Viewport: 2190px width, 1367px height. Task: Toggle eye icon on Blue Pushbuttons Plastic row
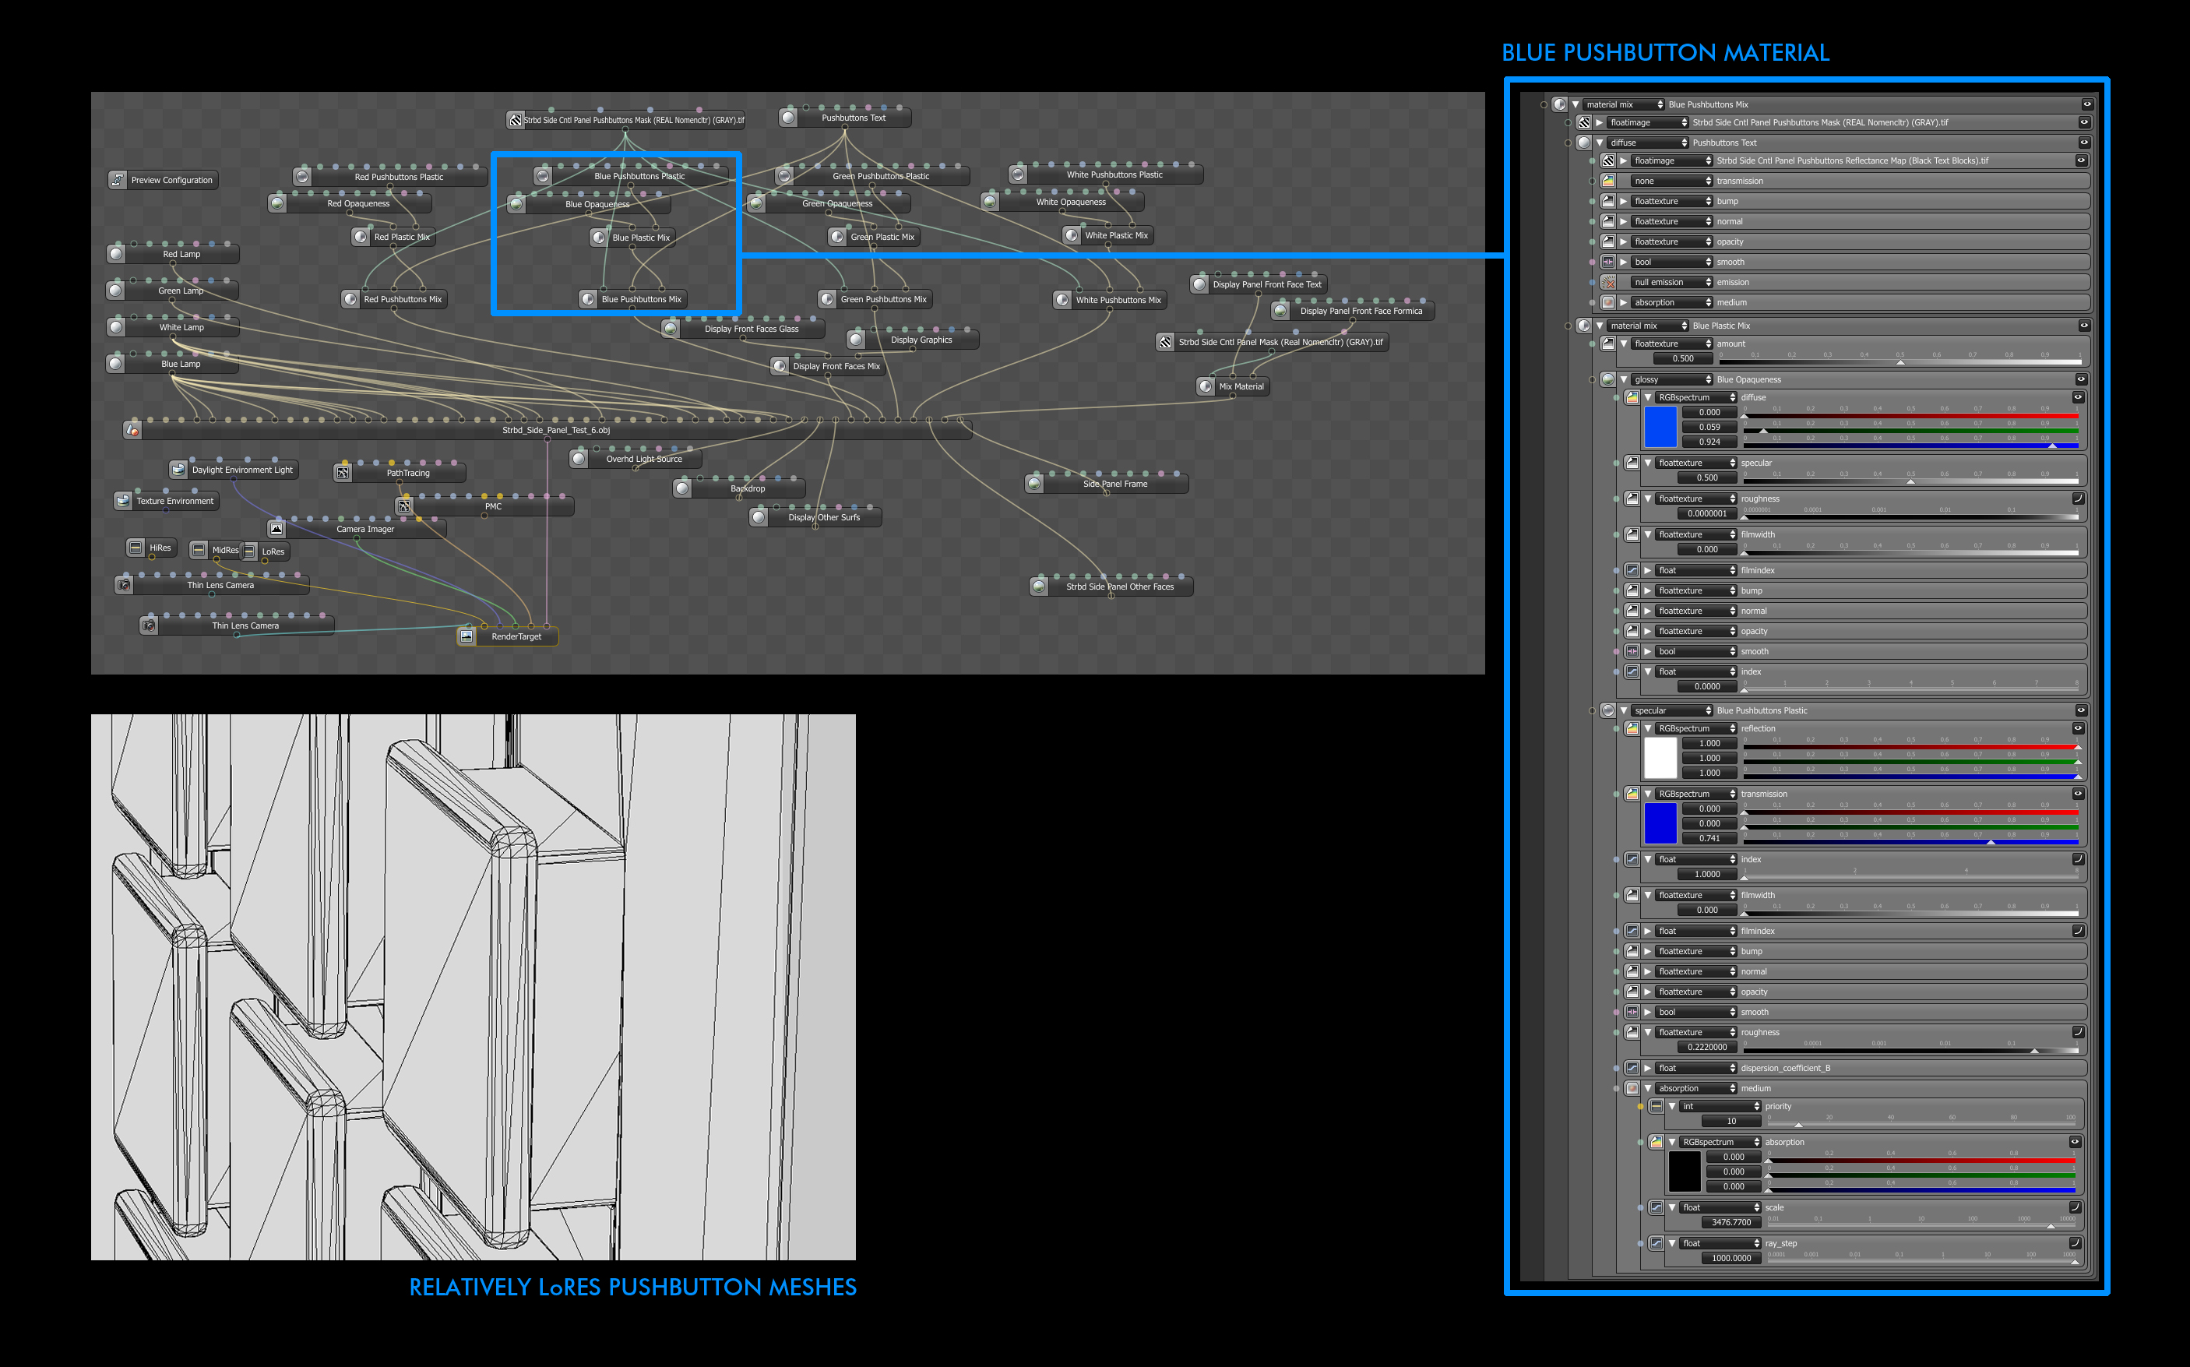coord(2081,710)
